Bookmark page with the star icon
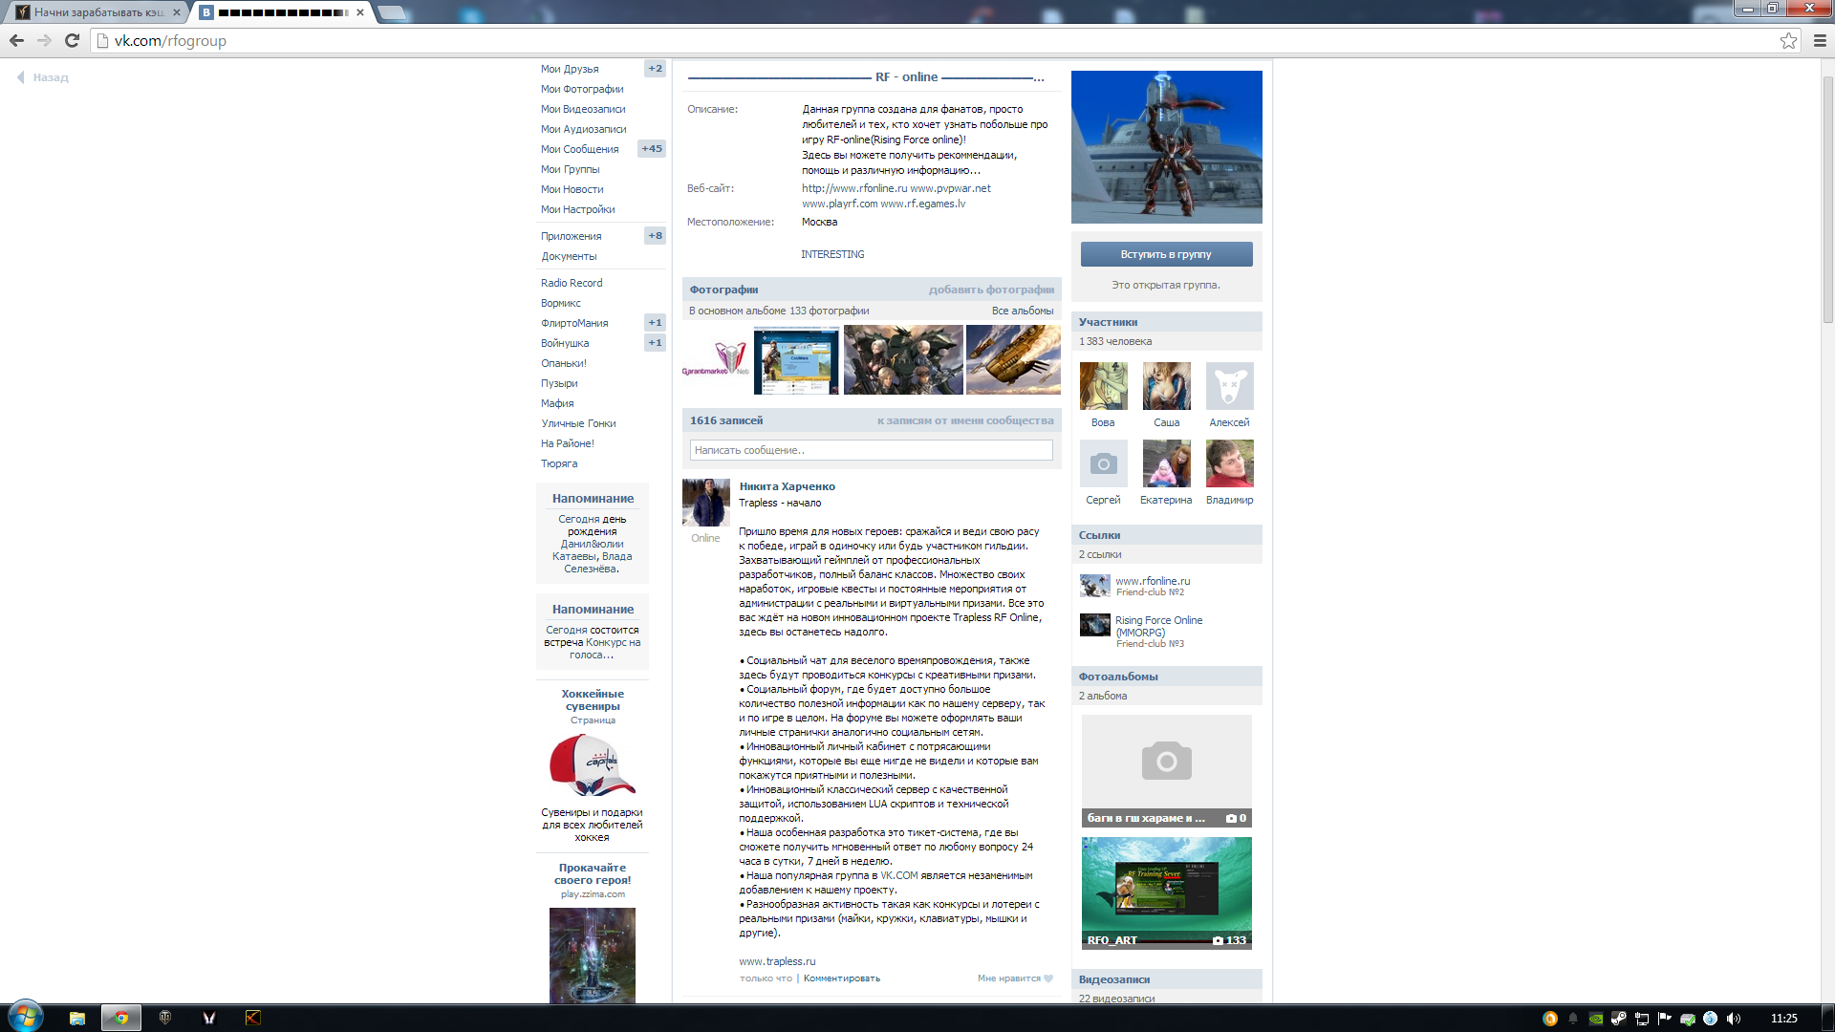1835x1032 pixels. pyautogui.click(x=1788, y=40)
